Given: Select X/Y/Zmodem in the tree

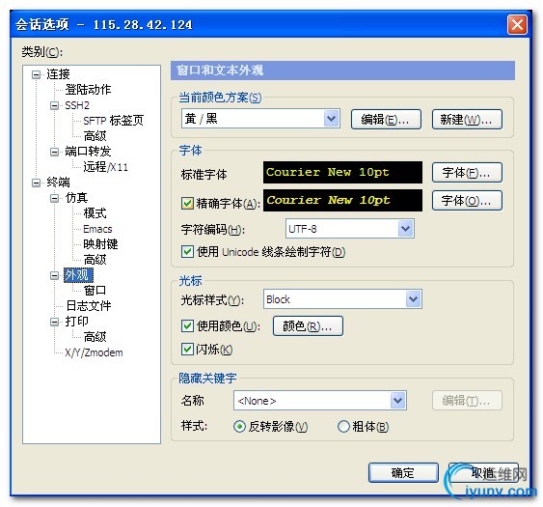Looking at the screenshot, I should (94, 352).
